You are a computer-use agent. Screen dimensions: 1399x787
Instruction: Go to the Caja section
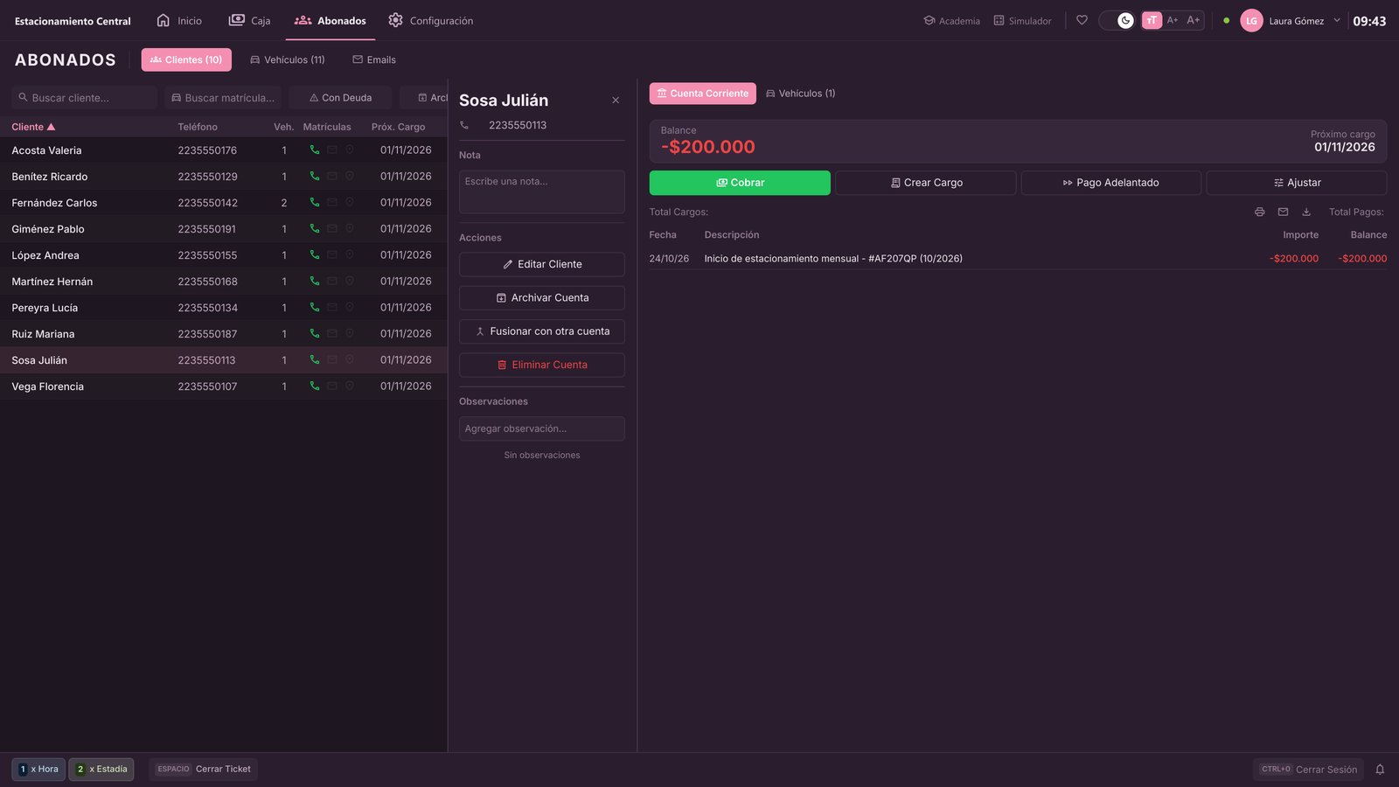pos(249,20)
